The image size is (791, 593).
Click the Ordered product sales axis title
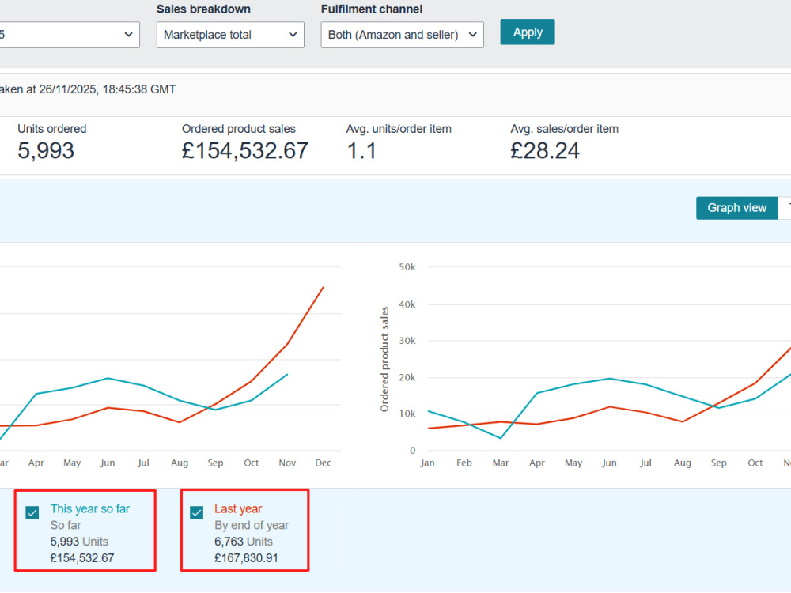(x=384, y=359)
